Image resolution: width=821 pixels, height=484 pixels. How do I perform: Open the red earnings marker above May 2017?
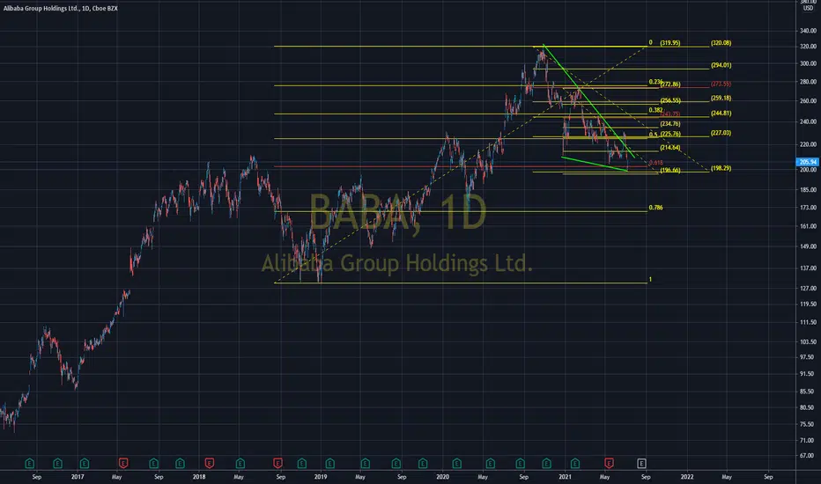(123, 463)
